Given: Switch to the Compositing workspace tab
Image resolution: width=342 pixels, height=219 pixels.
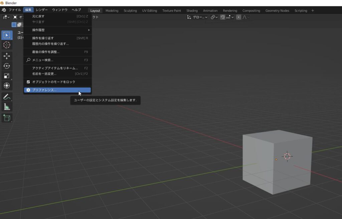Looking at the screenshot, I should (251, 10).
